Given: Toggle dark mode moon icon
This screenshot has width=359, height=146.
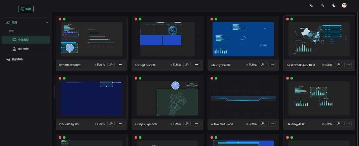Looking at the screenshot, I should [x=334, y=5].
